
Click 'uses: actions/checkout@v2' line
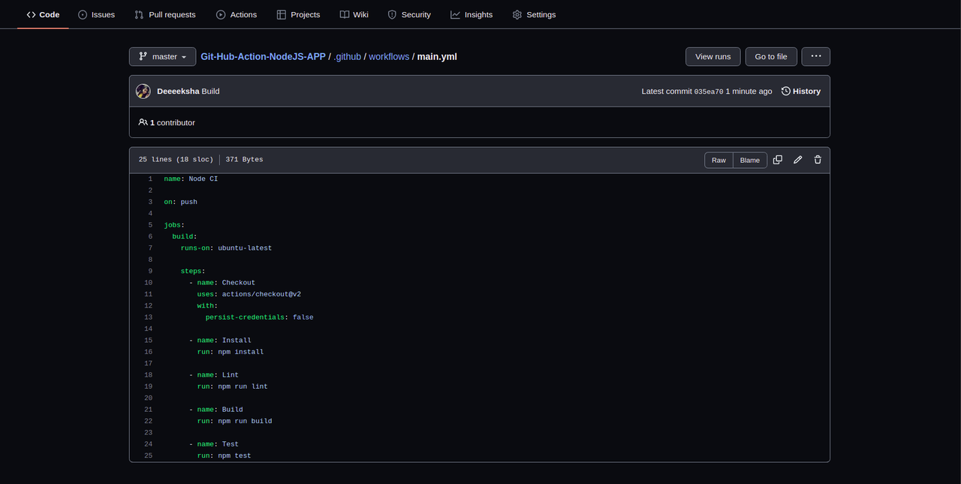pos(249,294)
